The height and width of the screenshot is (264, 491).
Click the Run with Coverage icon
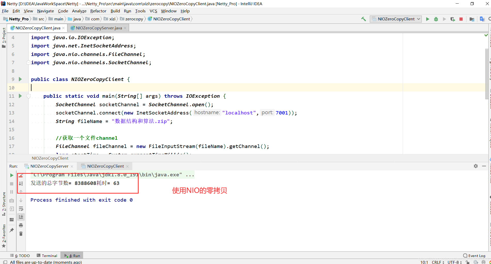(x=453, y=19)
